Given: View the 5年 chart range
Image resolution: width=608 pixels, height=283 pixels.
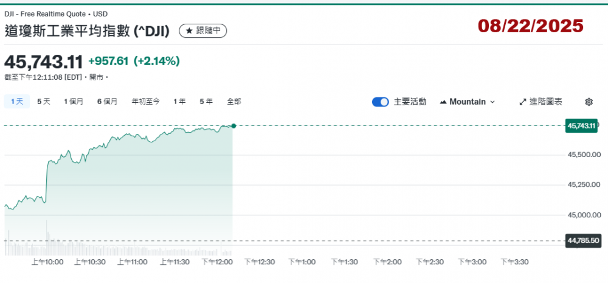Looking at the screenshot, I should [x=206, y=102].
